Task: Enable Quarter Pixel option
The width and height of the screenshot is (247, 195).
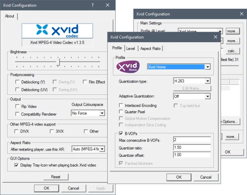Action: click(x=121, y=112)
